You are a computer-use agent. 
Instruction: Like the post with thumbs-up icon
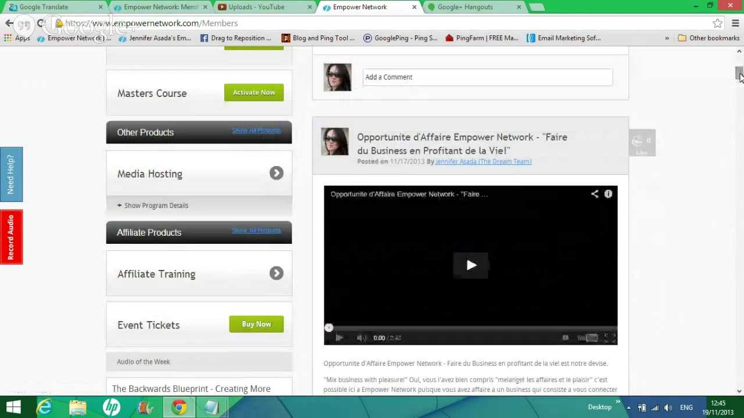pyautogui.click(x=642, y=143)
